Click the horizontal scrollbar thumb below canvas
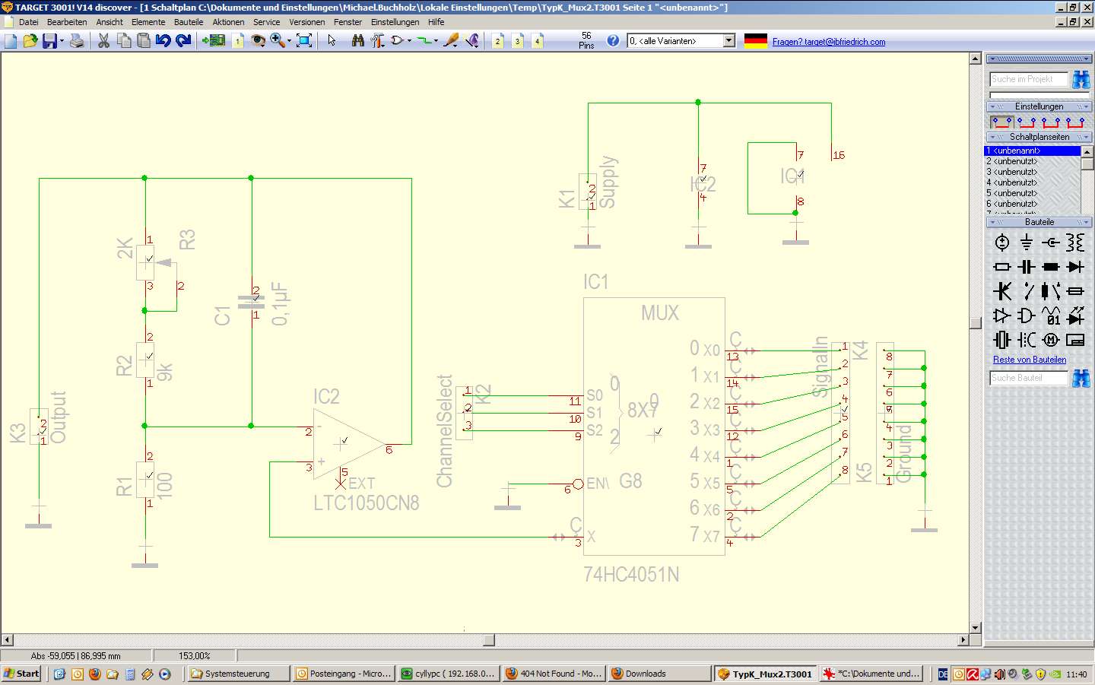Image resolution: width=1095 pixels, height=685 pixels. (489, 640)
